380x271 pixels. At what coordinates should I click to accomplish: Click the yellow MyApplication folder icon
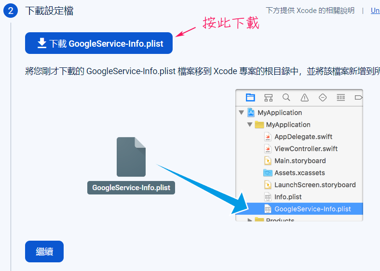click(x=259, y=125)
